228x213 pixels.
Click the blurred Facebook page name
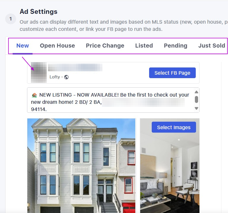[75, 67]
